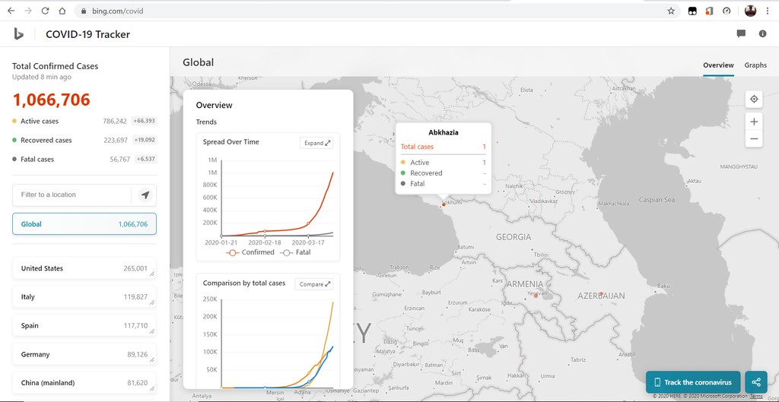
Task: Click the Fatal cases label
Action: click(x=37, y=160)
